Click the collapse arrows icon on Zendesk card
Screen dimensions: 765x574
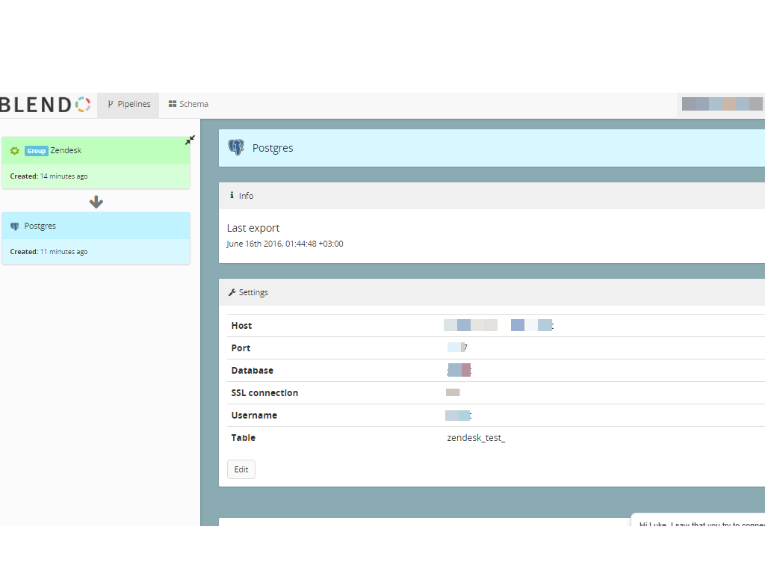point(190,140)
